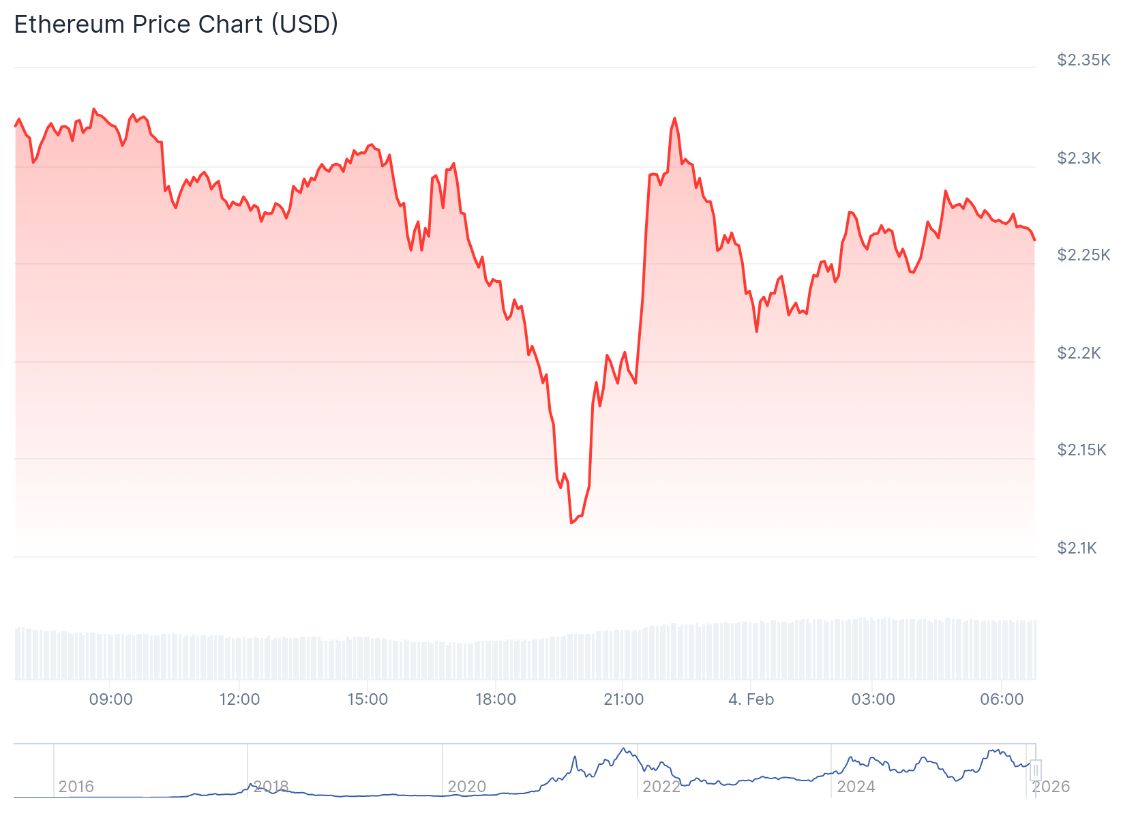Viewport: 1121px width, 818px height.
Task: Click the 2022 label in the navigator timeline
Action: click(661, 787)
